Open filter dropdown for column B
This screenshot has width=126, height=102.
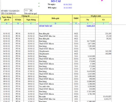click(x=22, y=24)
